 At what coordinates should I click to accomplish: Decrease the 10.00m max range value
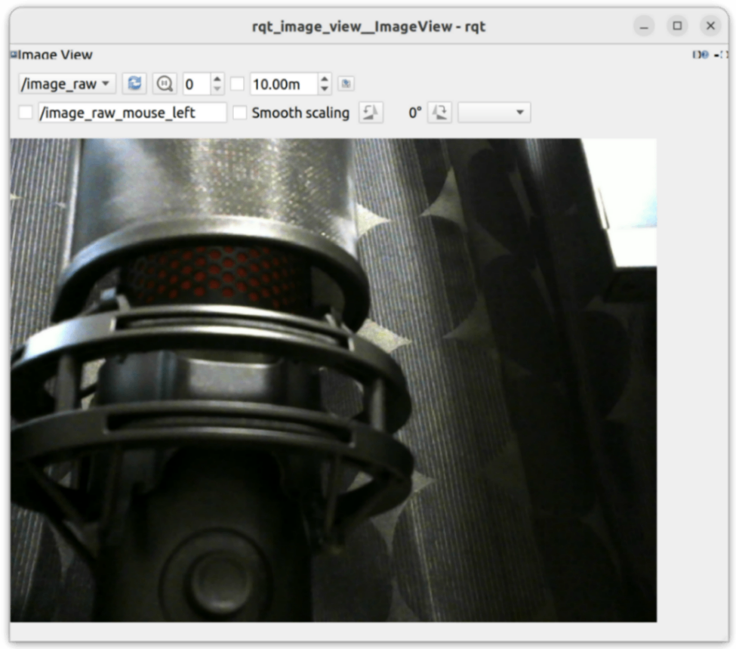pyautogui.click(x=325, y=89)
